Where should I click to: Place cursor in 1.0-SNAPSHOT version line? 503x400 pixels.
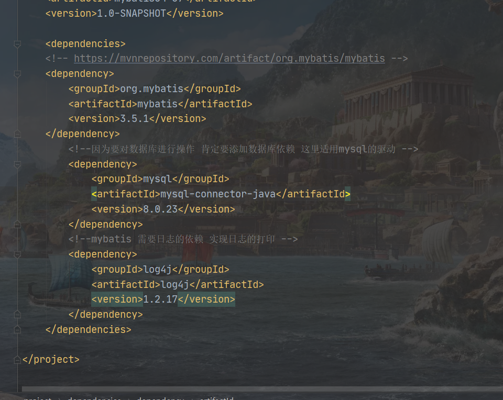tap(135, 14)
